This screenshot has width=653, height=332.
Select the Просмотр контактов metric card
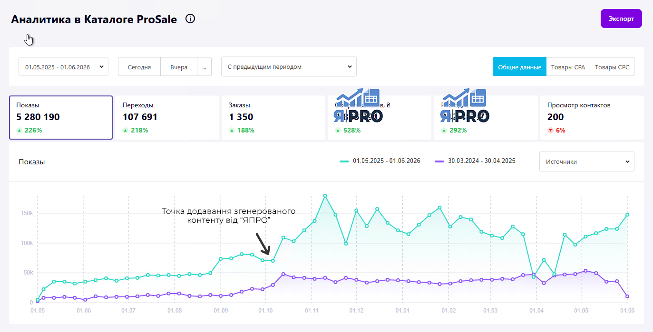(592, 117)
